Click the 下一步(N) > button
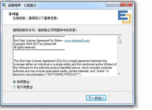This screenshot has width=152, height=110. pyautogui.click(x=96, y=98)
